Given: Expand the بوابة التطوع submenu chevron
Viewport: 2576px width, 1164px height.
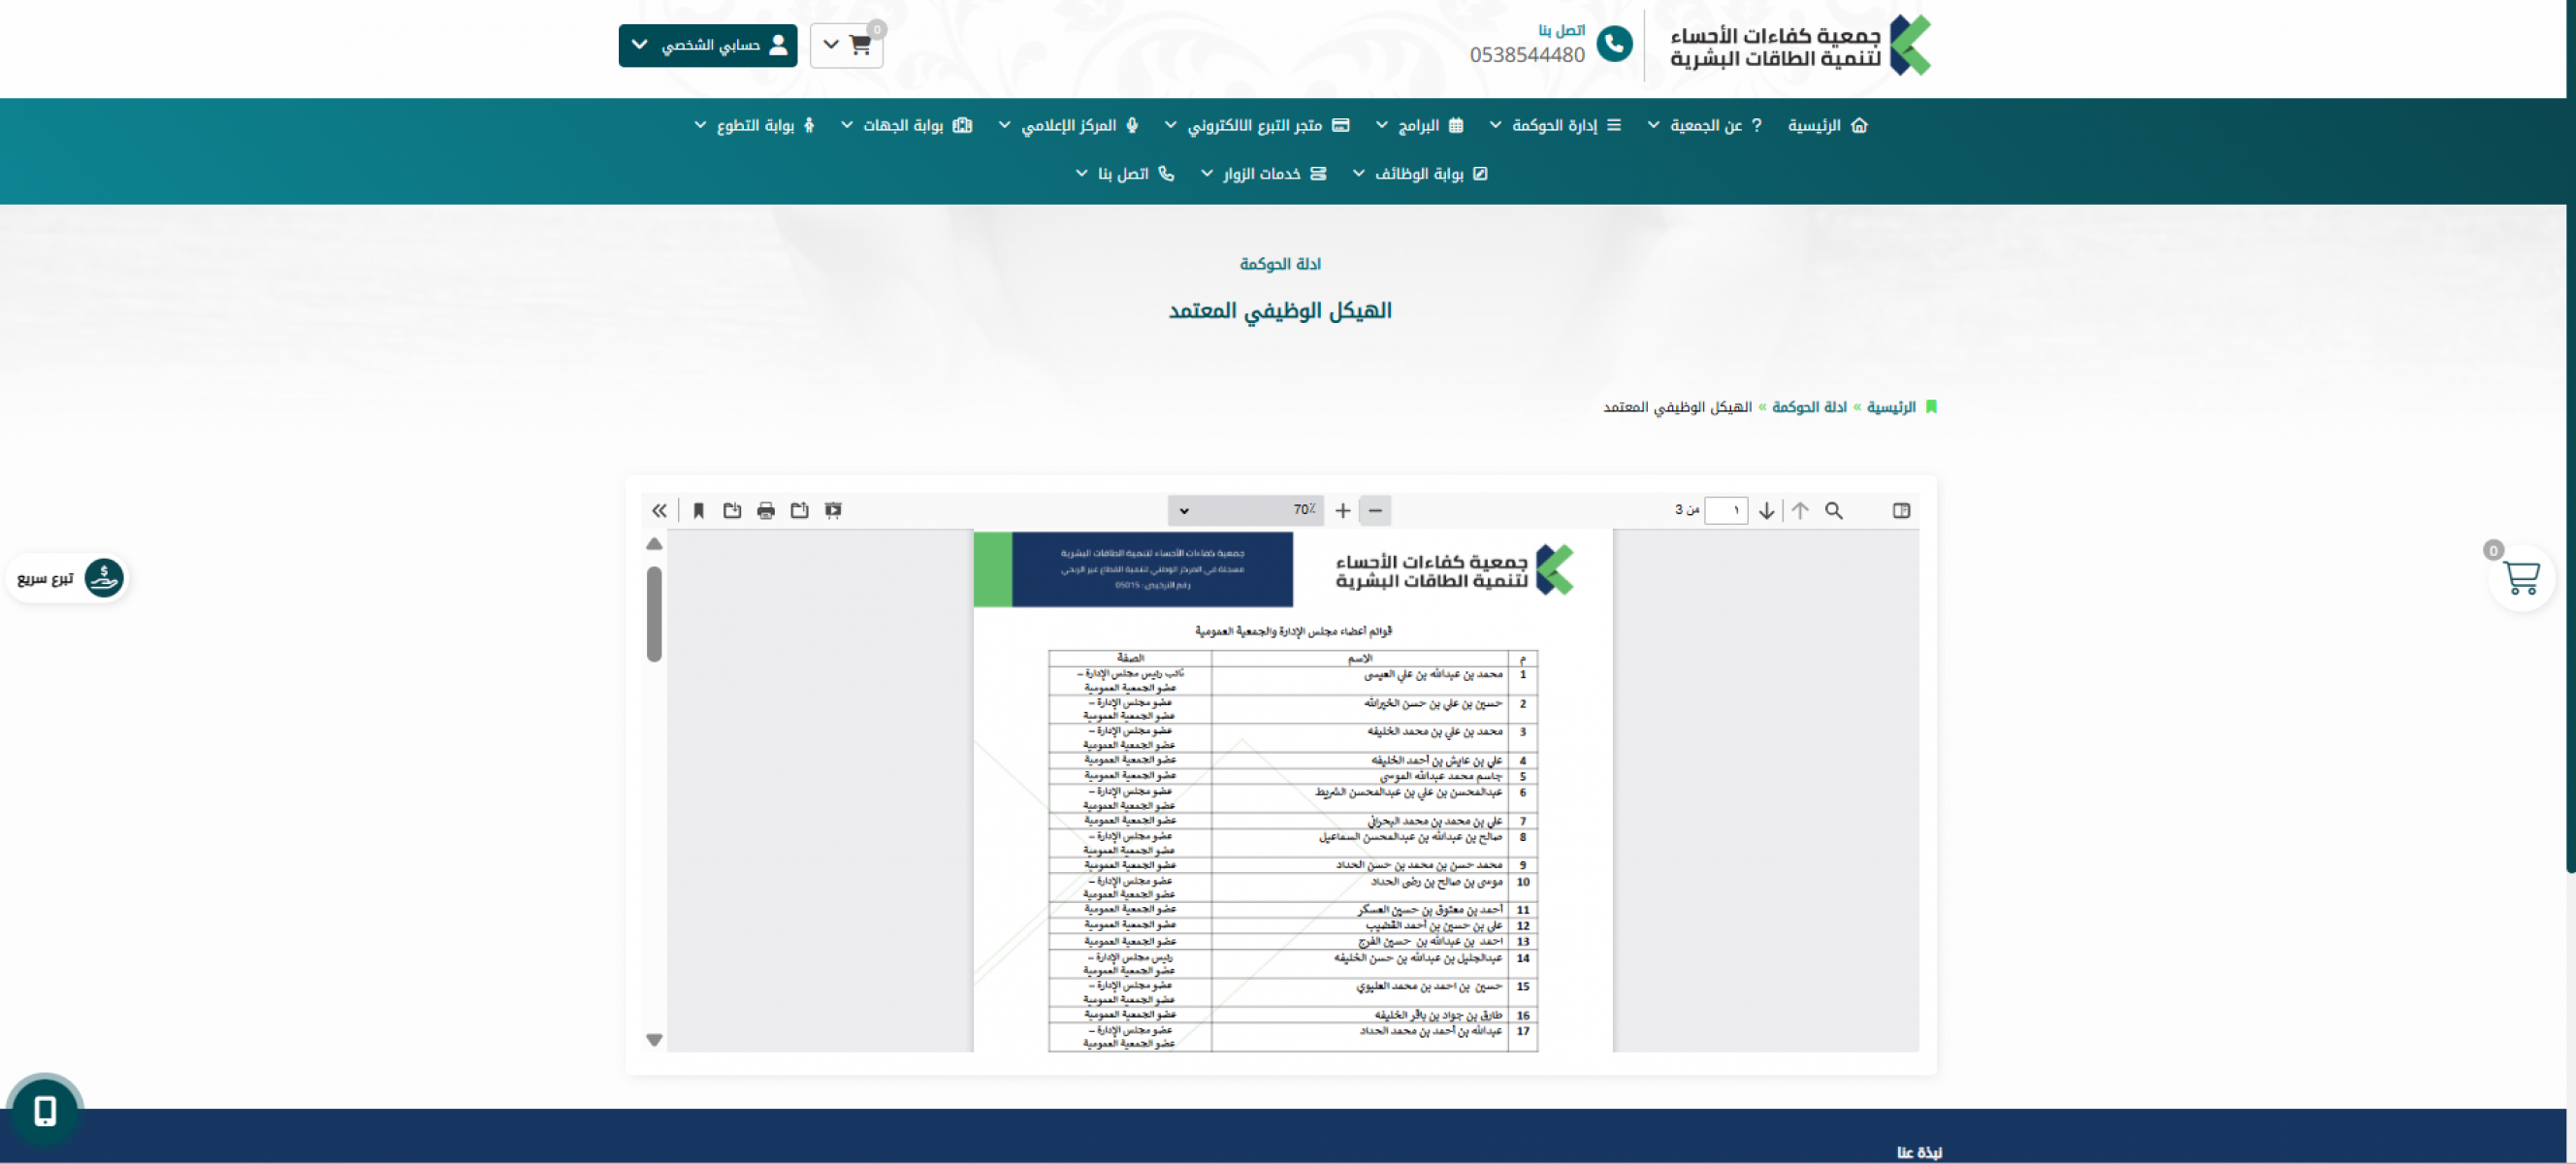Looking at the screenshot, I should coord(700,125).
